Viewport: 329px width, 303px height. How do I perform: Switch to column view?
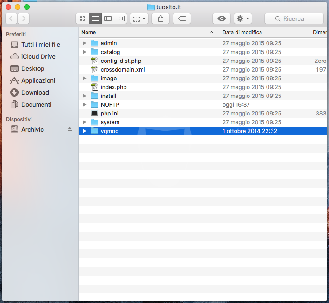point(108,18)
